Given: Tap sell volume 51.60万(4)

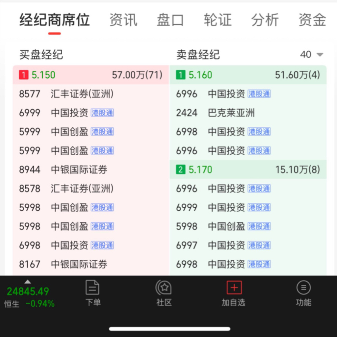Looking at the screenshot, I should 298,75.
